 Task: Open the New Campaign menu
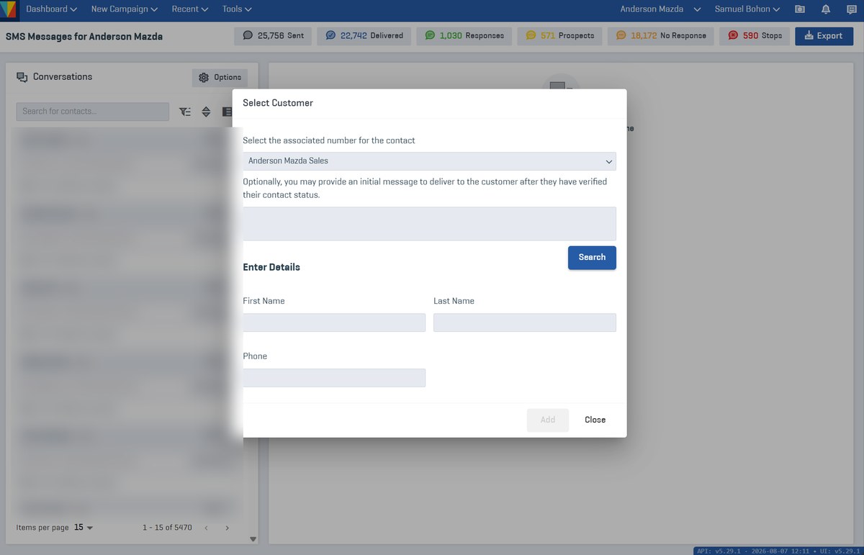(125, 9)
